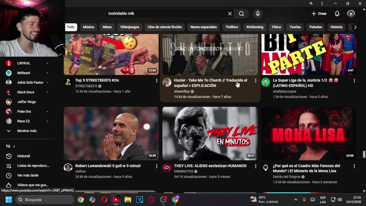Select the Naves espaciales chip

pos(204,27)
